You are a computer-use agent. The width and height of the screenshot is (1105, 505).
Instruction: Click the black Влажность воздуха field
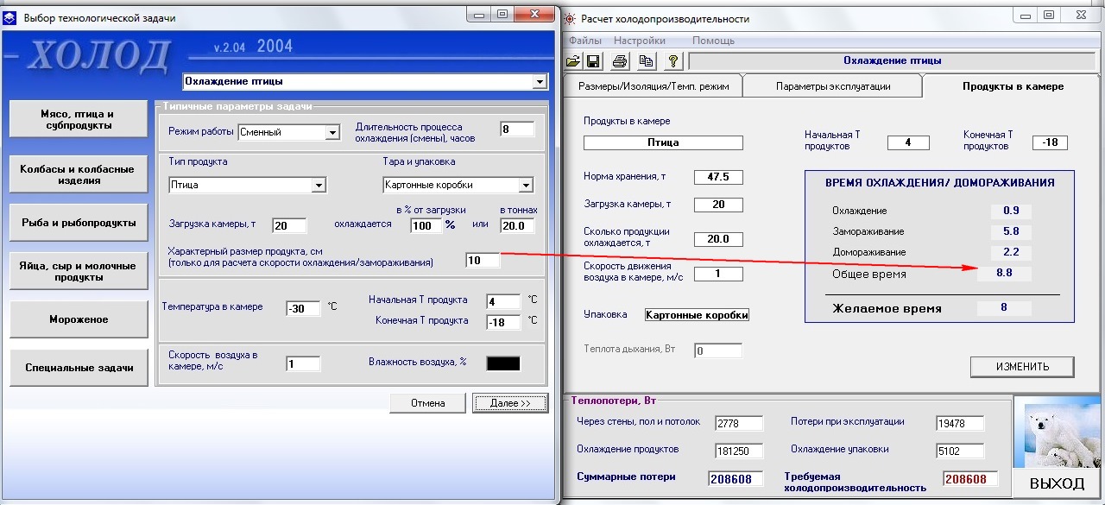click(x=503, y=363)
